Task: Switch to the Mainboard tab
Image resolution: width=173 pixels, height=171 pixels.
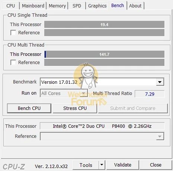Action: pyautogui.click(x=33, y=6)
